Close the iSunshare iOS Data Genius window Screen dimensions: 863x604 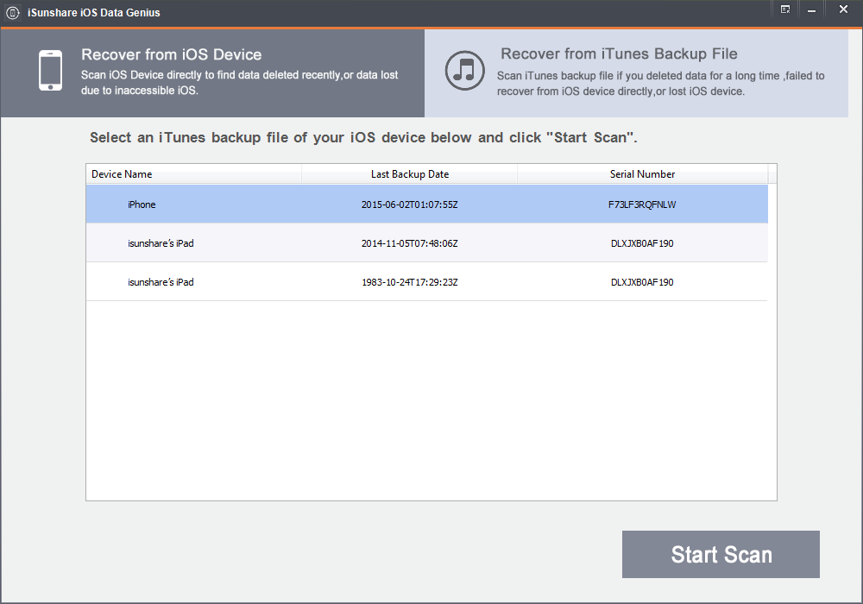843,9
